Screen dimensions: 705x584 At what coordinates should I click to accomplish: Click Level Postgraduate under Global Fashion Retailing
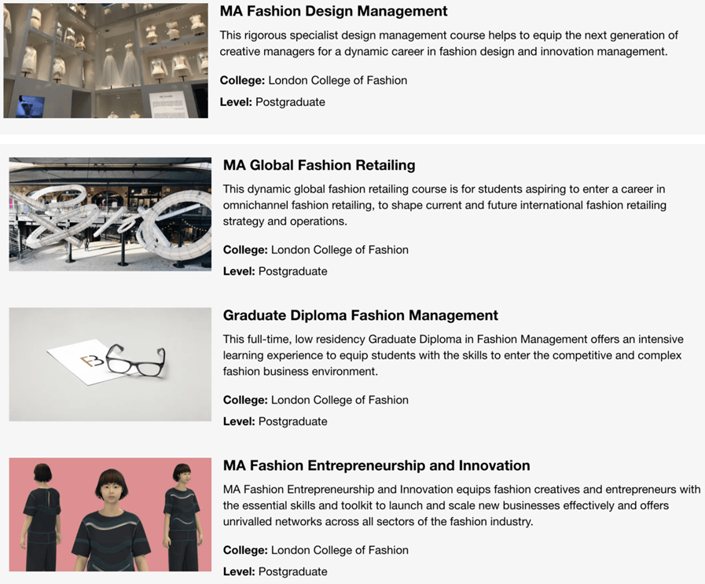point(275,271)
